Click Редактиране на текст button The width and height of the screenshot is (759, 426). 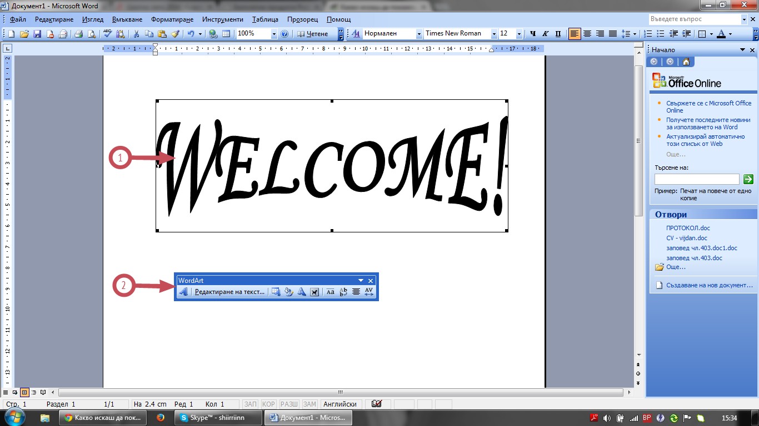[x=229, y=292]
